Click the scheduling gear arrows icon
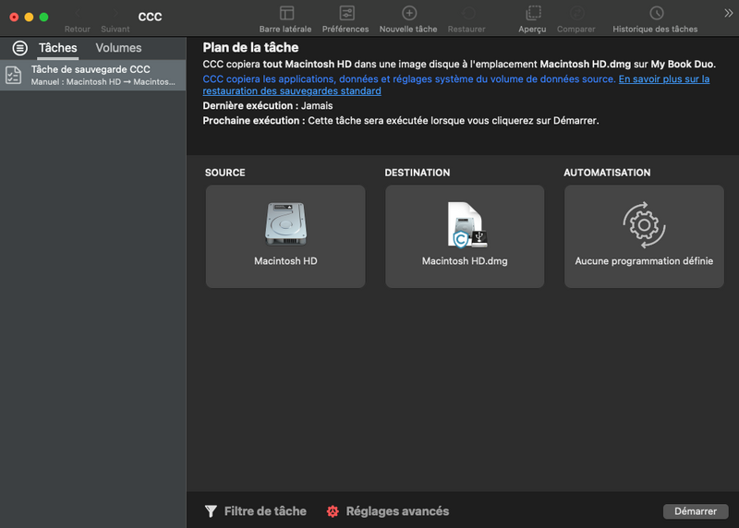The image size is (739, 528). (x=644, y=224)
